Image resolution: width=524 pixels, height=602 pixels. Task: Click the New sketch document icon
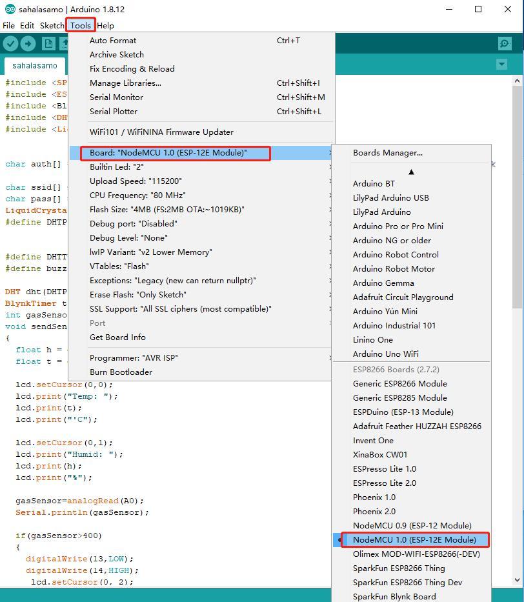48,44
